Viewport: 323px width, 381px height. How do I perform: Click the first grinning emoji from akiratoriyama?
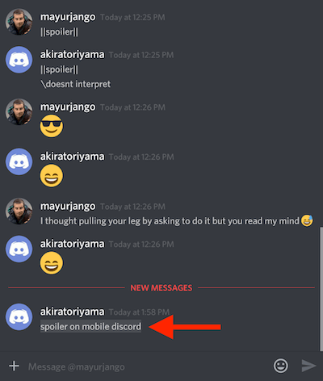tap(52, 176)
